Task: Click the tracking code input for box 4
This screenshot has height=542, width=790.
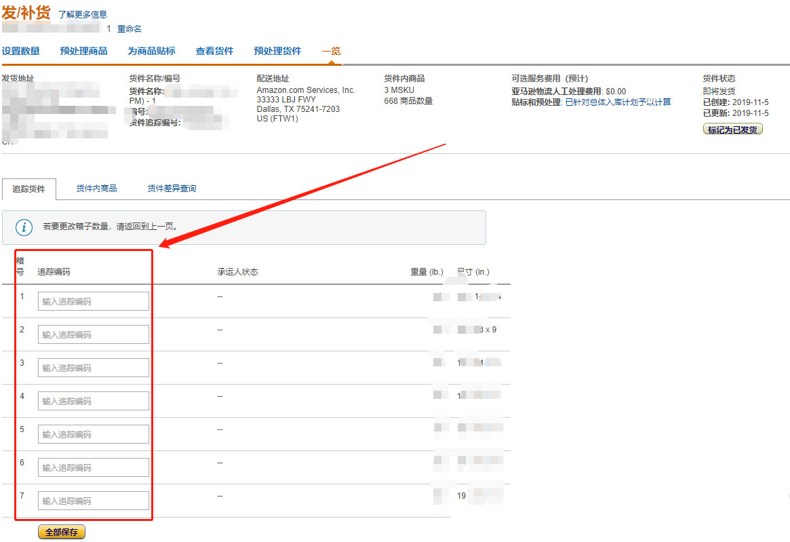Action: point(93,400)
